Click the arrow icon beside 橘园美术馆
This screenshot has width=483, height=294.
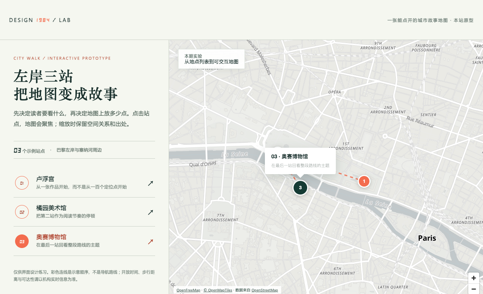coord(151,212)
